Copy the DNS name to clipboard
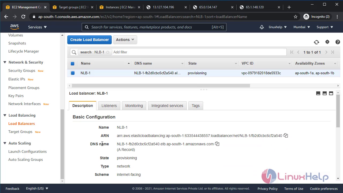This screenshot has height=193, width=343. tap(217, 144)
